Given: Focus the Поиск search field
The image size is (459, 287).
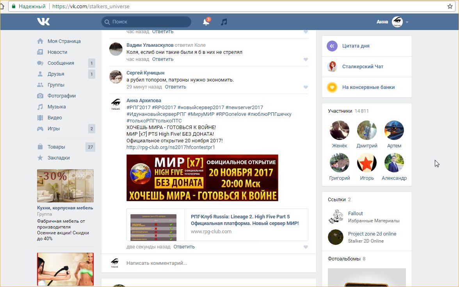Looking at the screenshot, I should coord(146,22).
